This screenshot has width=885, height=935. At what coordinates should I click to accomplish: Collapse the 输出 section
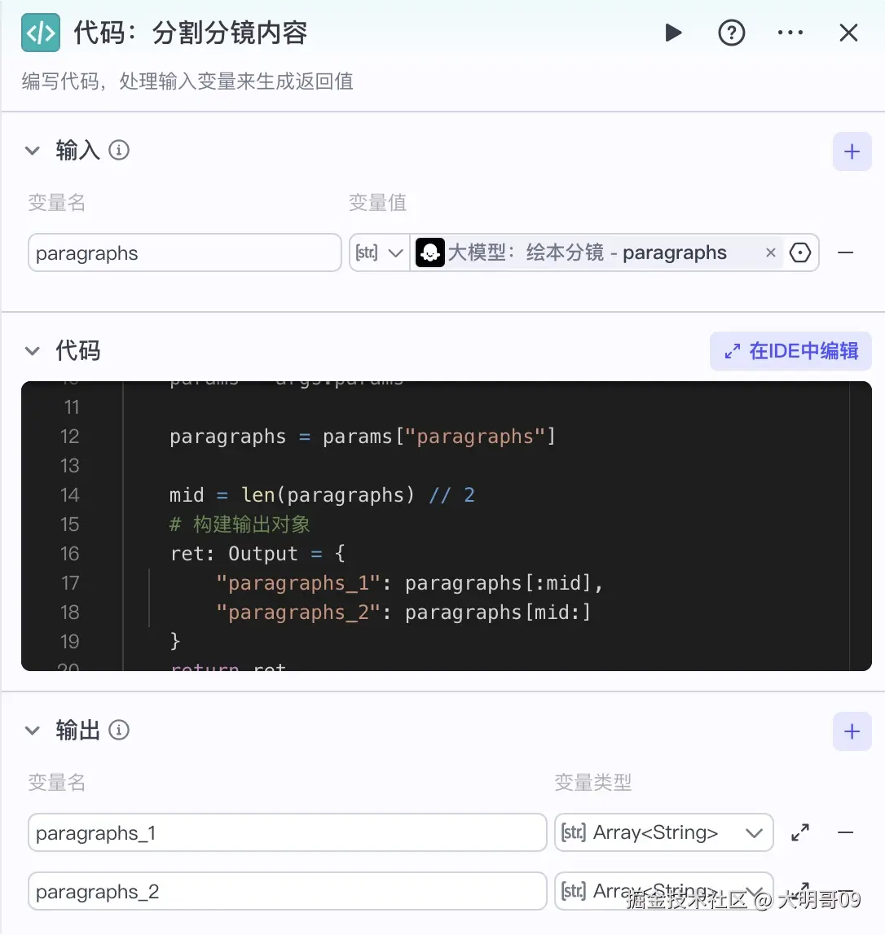click(x=33, y=731)
